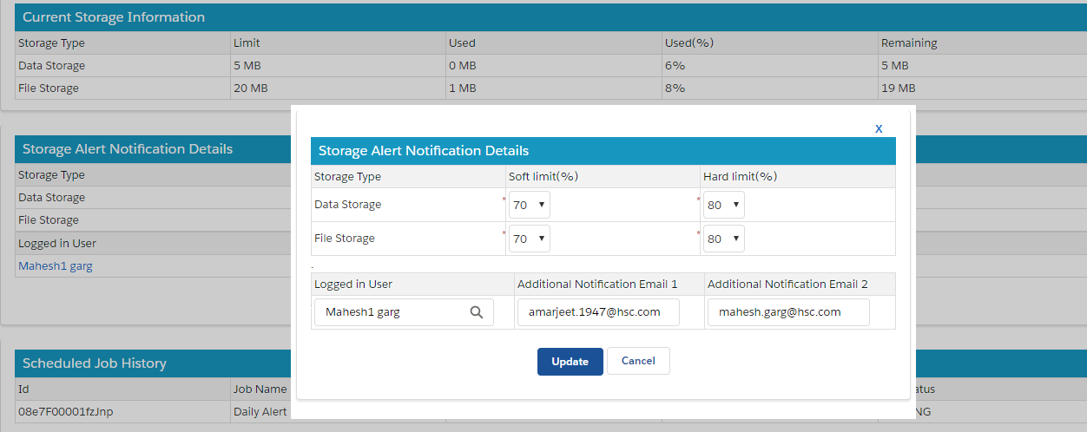The width and height of the screenshot is (1087, 432).
Task: Click the Daily Alert job name cell
Action: click(260, 412)
